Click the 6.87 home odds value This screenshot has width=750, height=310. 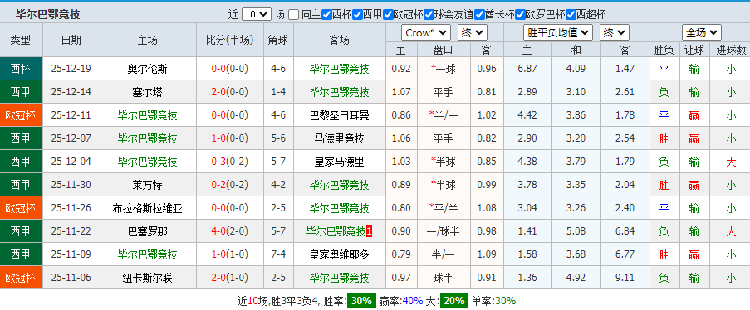click(x=527, y=69)
